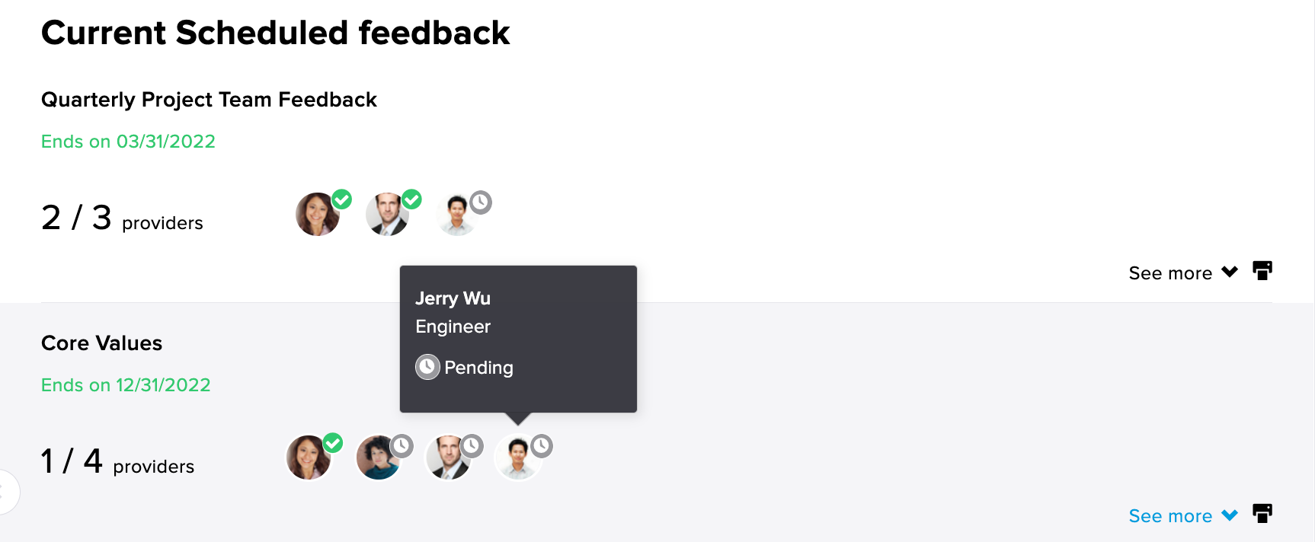The height and width of the screenshot is (542, 1315).
Task: Expand See more for Core Values
Action: coord(1183,516)
